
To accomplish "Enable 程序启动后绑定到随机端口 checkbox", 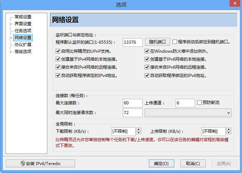I will pyautogui.click(x=175, y=42).
